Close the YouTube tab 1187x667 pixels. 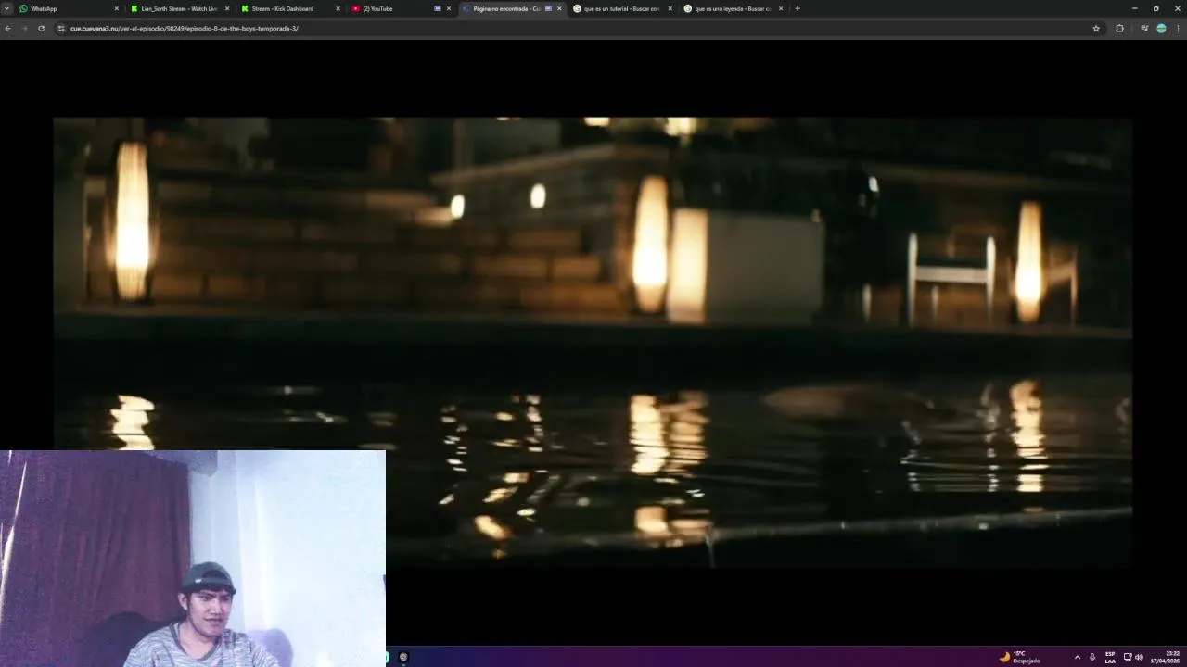point(449,8)
